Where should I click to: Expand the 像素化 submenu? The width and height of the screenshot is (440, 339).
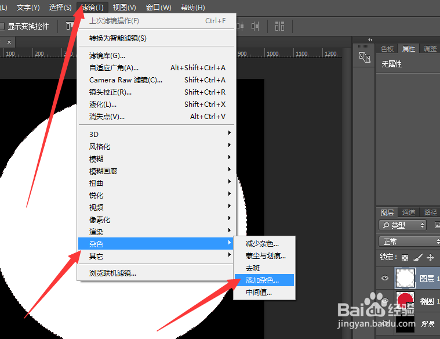[x=157, y=220]
